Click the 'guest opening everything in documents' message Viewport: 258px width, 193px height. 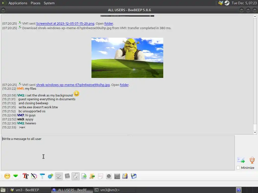(47, 99)
